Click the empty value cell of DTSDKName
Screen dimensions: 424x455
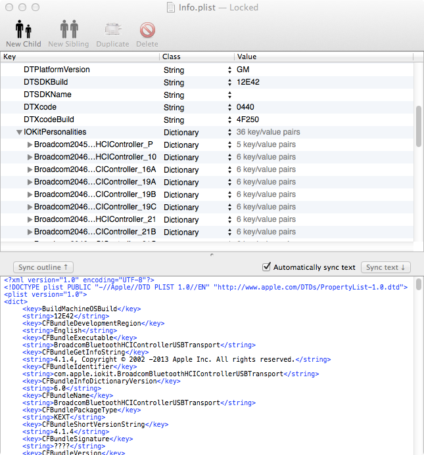(x=324, y=95)
